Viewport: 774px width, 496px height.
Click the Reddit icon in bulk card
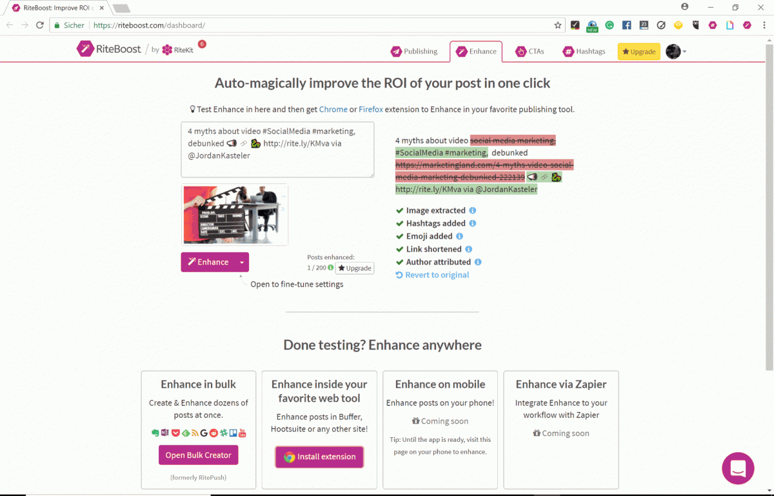click(213, 433)
